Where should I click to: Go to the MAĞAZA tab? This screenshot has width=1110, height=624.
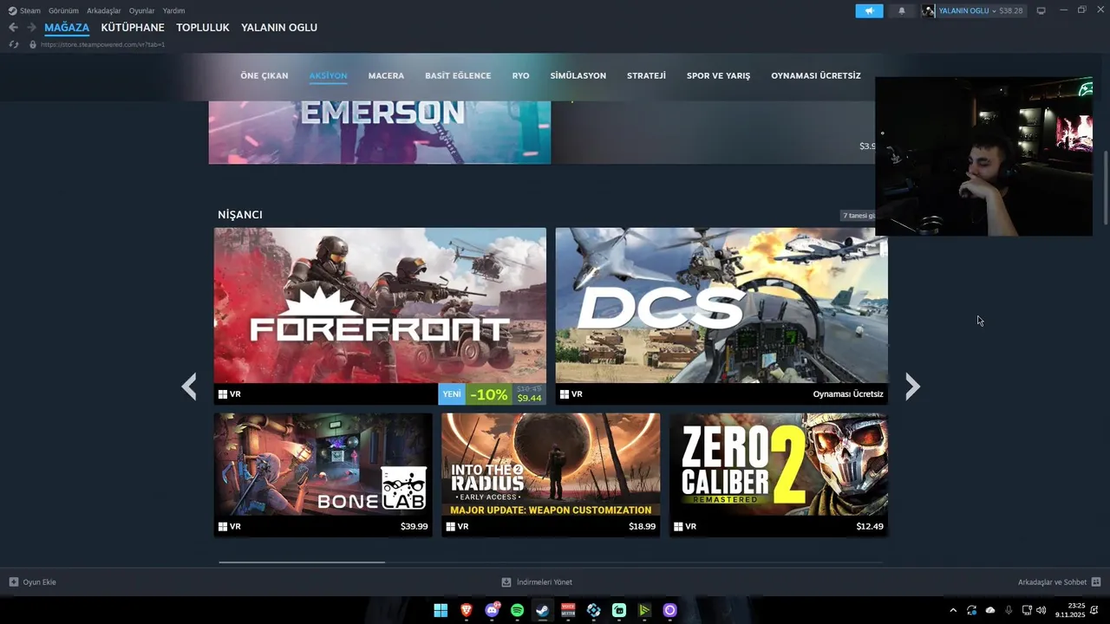(x=67, y=28)
